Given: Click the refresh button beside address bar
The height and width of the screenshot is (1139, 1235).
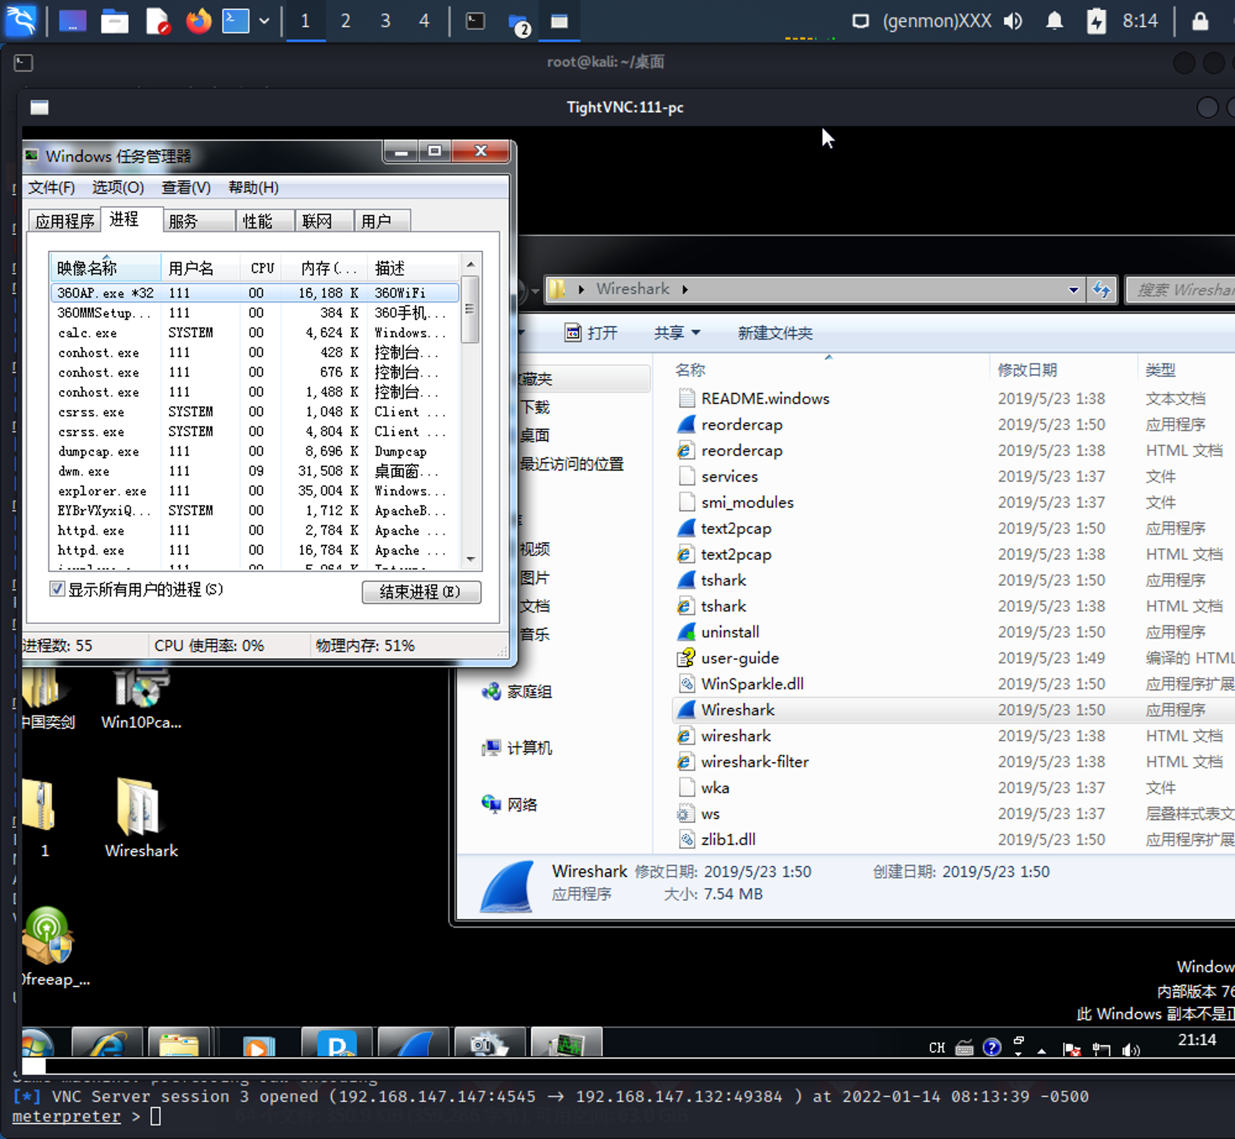Looking at the screenshot, I should tap(1102, 289).
